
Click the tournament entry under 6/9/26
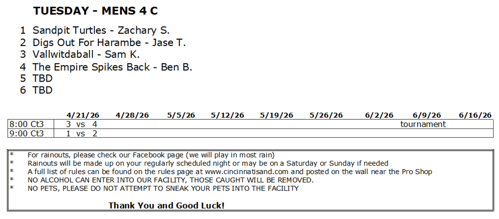[x=423, y=124]
